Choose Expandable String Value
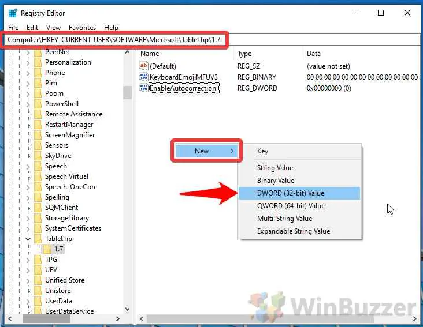Image resolution: width=423 pixels, height=327 pixels. (x=299, y=231)
